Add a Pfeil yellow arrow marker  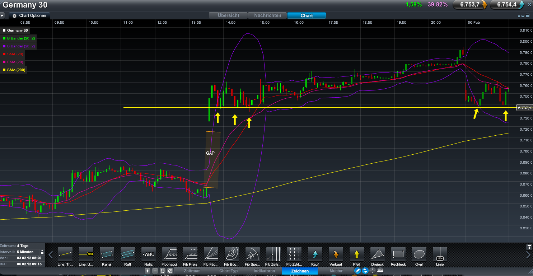(x=356, y=254)
